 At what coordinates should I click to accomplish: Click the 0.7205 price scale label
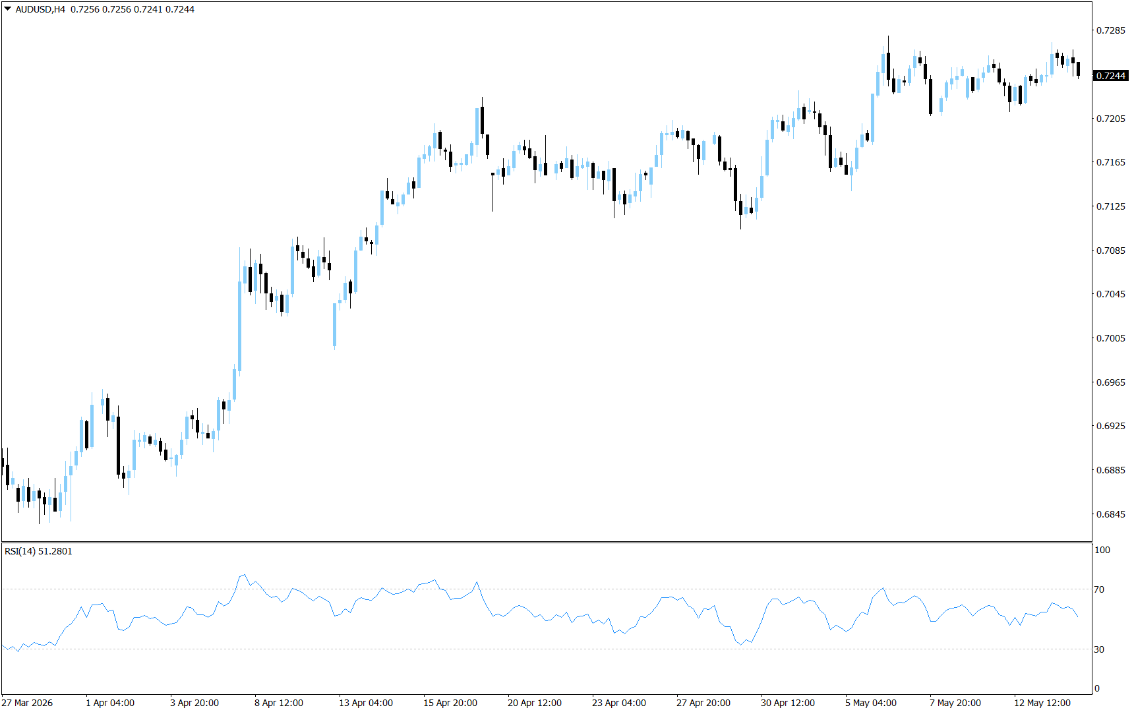point(1111,119)
